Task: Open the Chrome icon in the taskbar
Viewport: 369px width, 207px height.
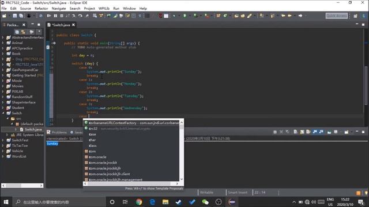Action: (139, 202)
